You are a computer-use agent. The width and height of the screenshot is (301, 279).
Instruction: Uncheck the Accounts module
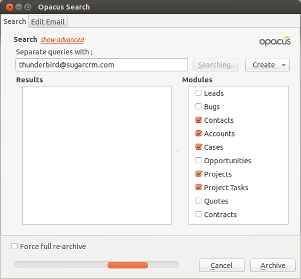199,133
